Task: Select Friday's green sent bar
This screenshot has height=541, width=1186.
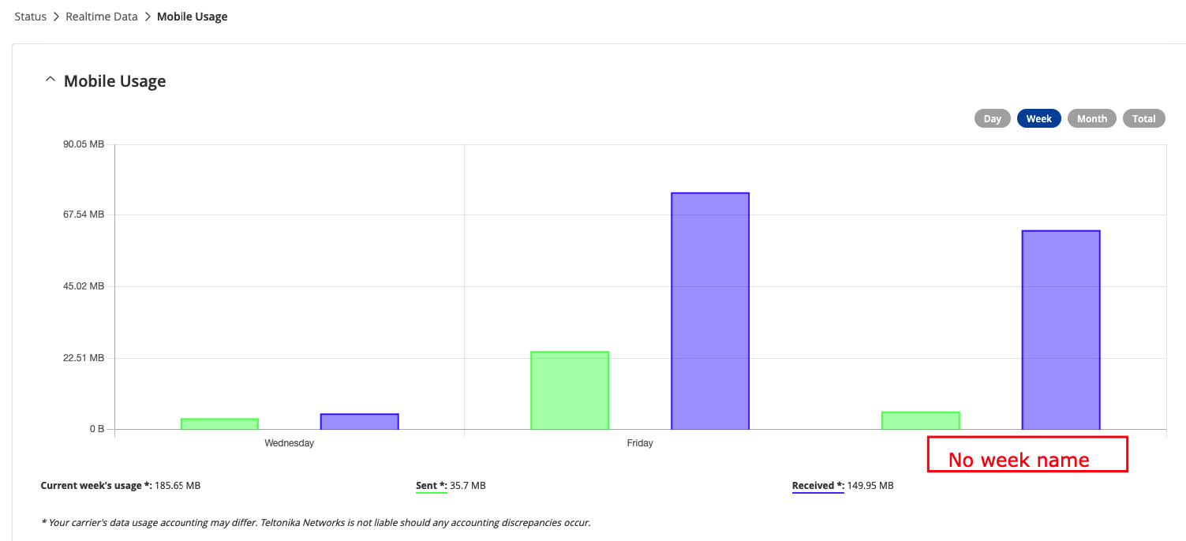Action: click(x=570, y=390)
